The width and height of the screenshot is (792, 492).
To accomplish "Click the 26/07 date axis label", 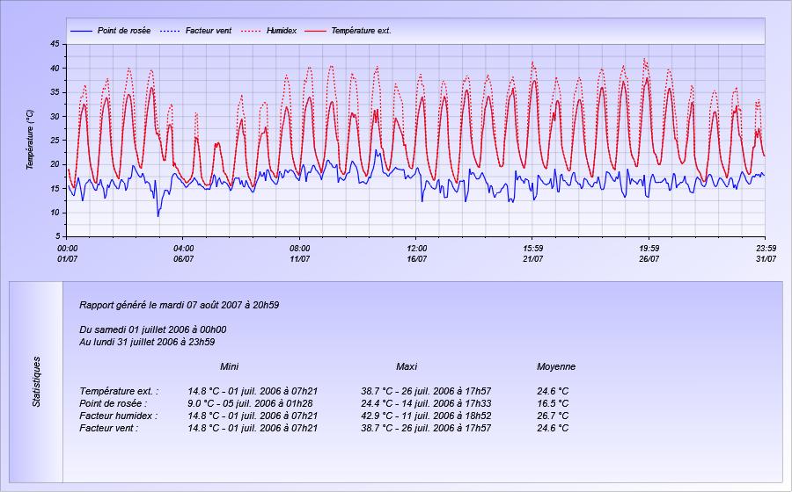I will point(649,259).
